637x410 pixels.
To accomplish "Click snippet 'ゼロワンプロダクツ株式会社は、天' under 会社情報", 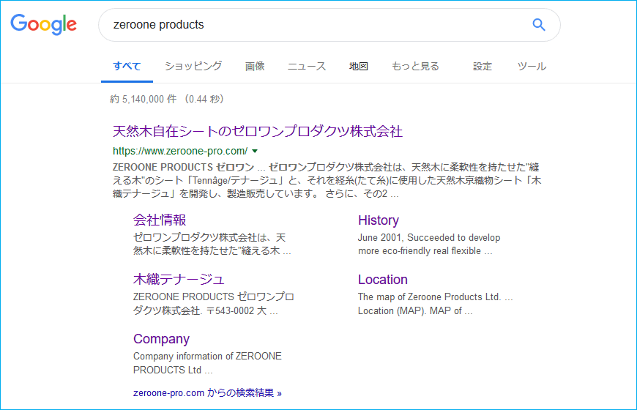I will (x=209, y=238).
